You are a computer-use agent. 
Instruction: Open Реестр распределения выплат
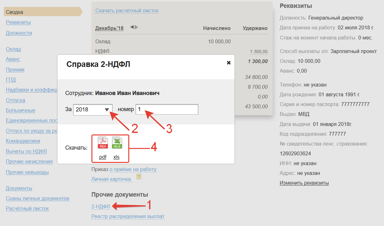click(x=128, y=217)
